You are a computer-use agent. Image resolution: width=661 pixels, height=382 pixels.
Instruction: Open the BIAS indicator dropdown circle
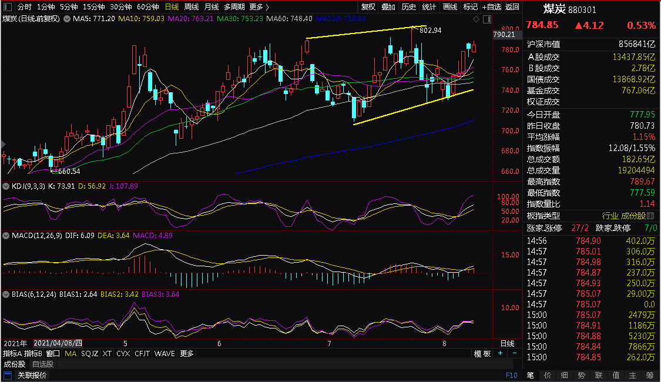coord(6,294)
